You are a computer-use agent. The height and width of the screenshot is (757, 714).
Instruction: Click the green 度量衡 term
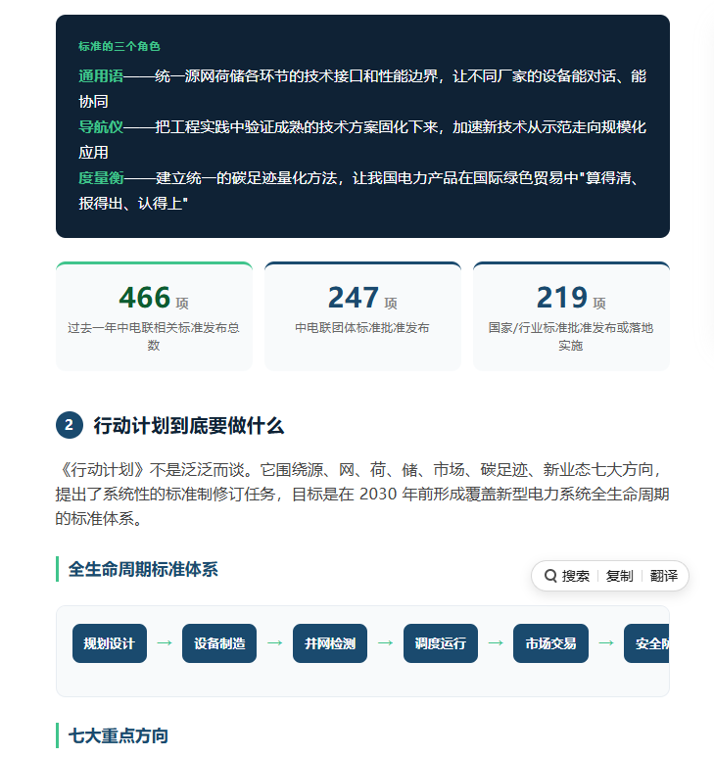101,178
